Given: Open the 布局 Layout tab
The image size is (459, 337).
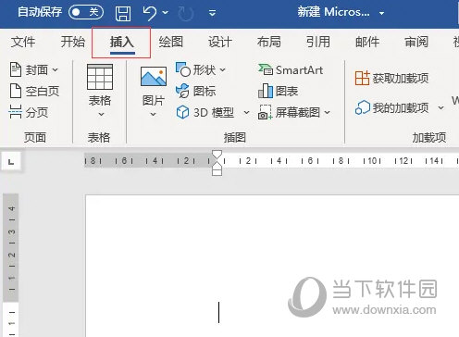Looking at the screenshot, I should tap(269, 42).
